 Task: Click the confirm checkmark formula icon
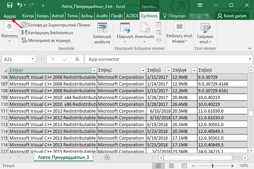coord(65,59)
